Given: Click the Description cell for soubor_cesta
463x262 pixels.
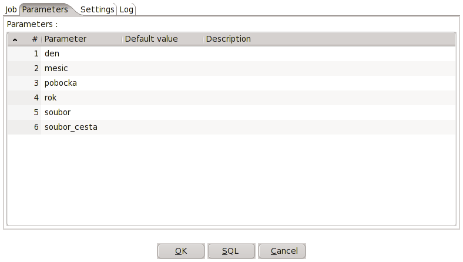Looking at the screenshot, I should (329, 127).
